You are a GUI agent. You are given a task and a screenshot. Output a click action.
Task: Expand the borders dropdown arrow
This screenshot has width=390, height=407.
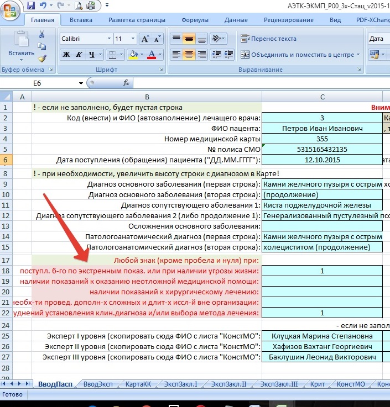121,55
